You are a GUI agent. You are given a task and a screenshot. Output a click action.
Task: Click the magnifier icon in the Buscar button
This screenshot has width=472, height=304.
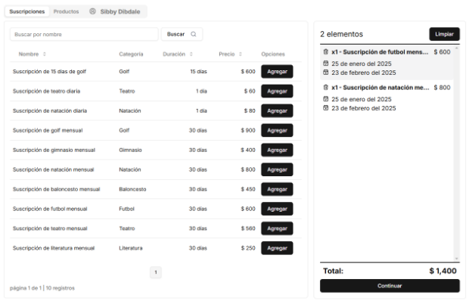pos(194,34)
